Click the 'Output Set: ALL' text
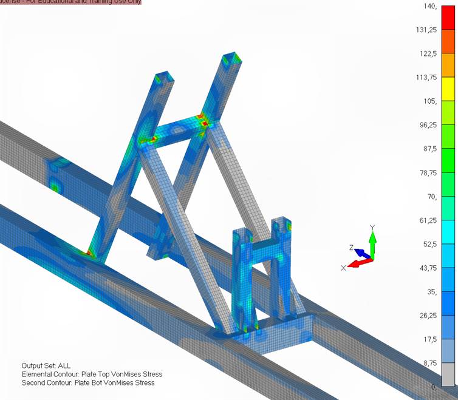 (x=46, y=366)
